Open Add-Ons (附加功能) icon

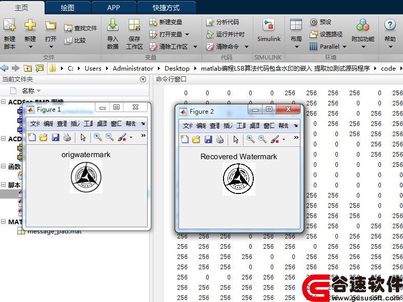coord(363,25)
